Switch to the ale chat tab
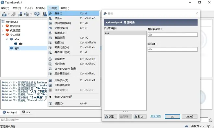The image size is (214, 128). tap(26, 112)
